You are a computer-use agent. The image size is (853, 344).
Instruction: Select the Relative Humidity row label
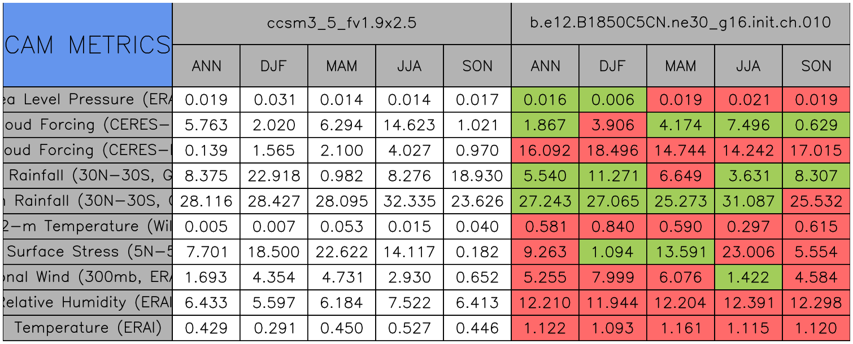(88, 302)
